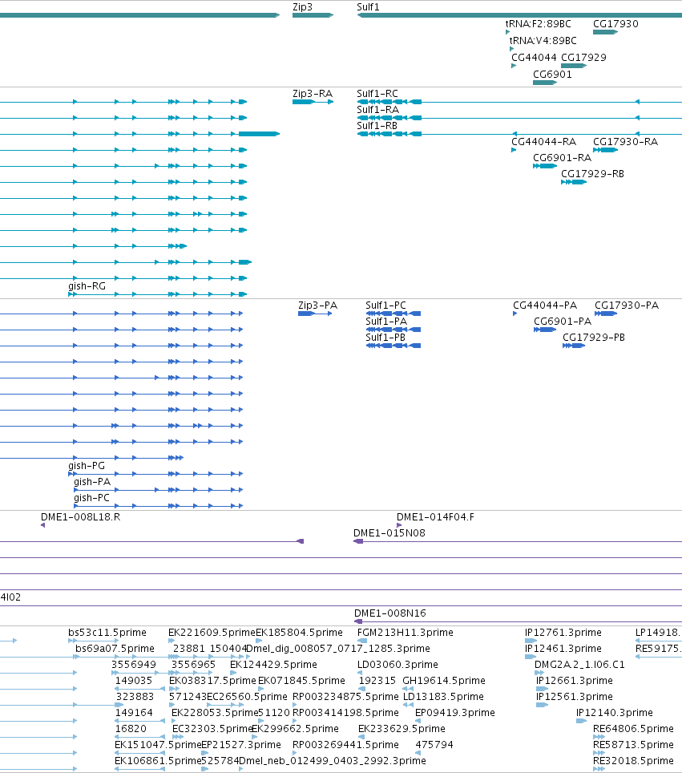
Task: Select the CG44044-PA protein feature
Action: coord(515,314)
